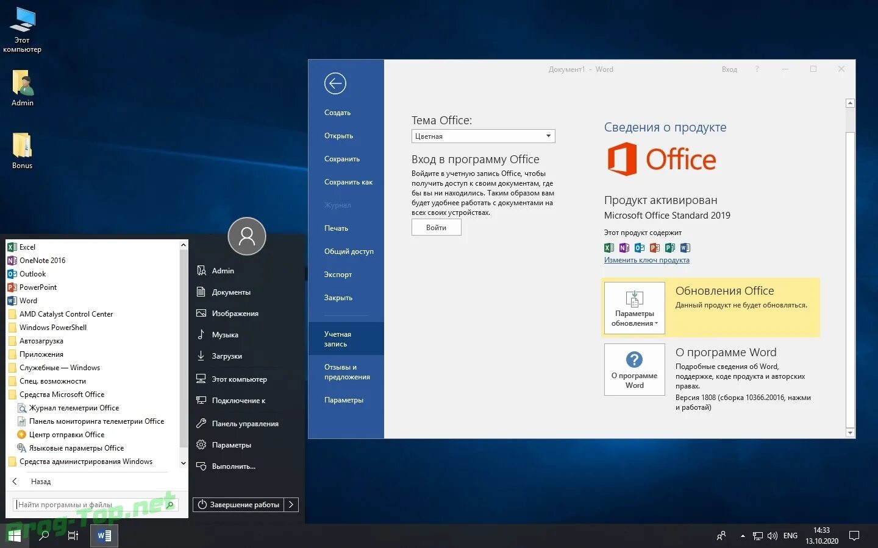878x548 pixels.
Task: Launch OneNote 2016 from Start menu
Action: pyautogui.click(x=36, y=260)
